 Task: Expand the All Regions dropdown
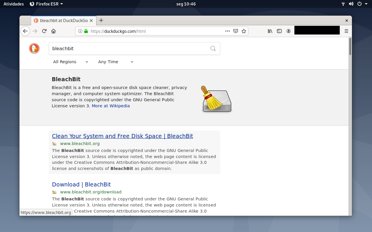pos(71,62)
